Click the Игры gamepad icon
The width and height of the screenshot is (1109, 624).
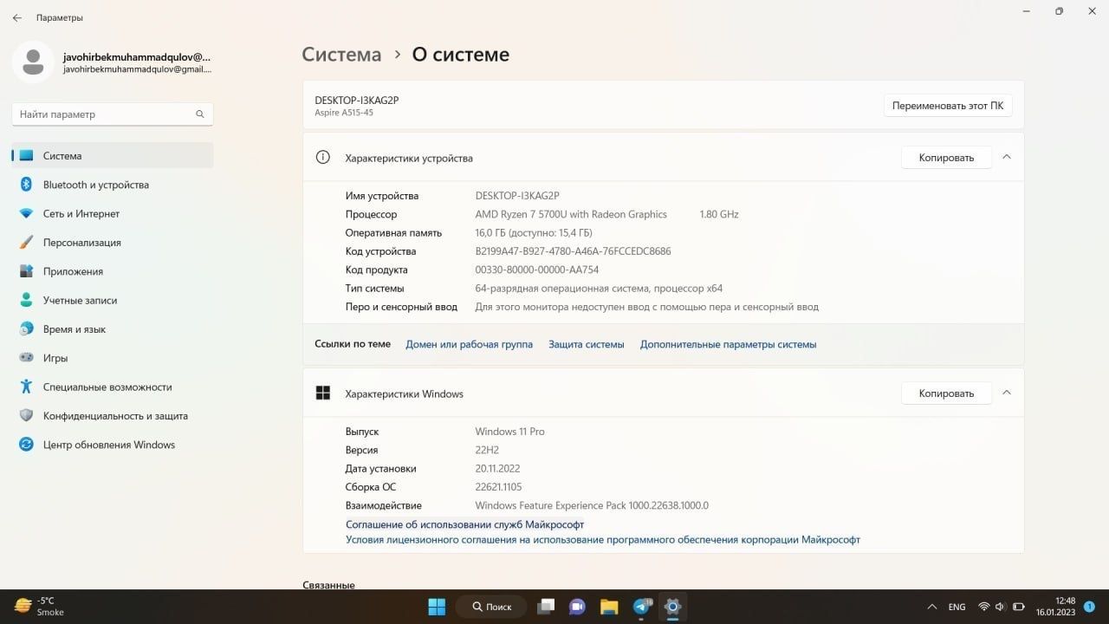pyautogui.click(x=26, y=358)
